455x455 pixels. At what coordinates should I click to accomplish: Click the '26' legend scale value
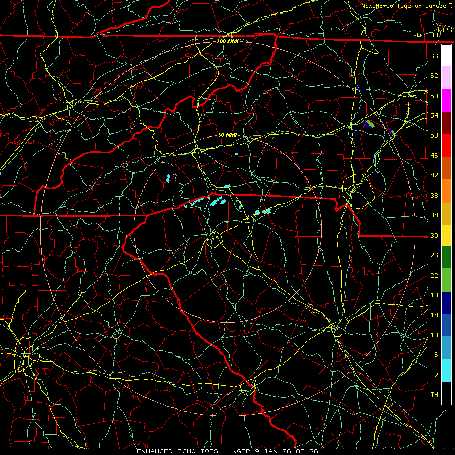click(434, 255)
